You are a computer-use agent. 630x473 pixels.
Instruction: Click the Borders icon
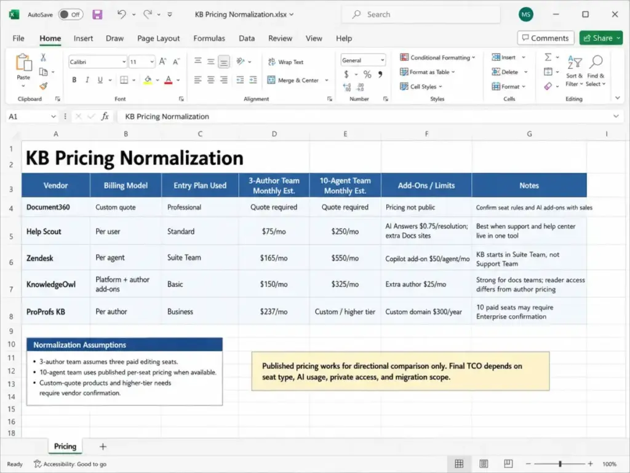click(x=124, y=80)
